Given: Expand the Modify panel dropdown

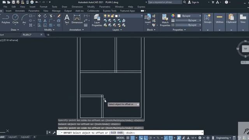Looking at the screenshot, I should pos(49,30).
